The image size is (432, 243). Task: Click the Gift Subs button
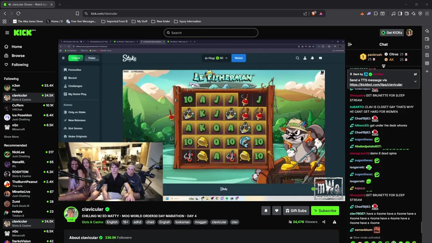[x=296, y=211]
